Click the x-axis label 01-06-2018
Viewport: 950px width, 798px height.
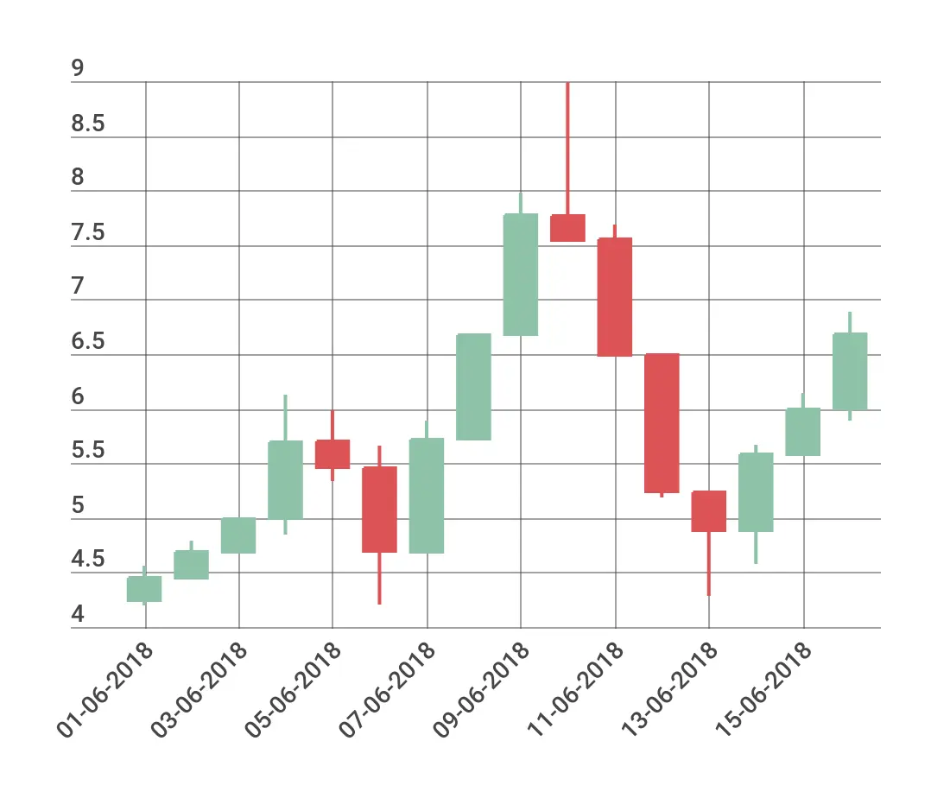(106, 690)
